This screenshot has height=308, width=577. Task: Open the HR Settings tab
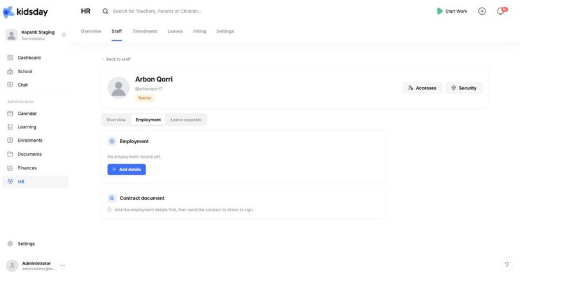pyautogui.click(x=225, y=31)
